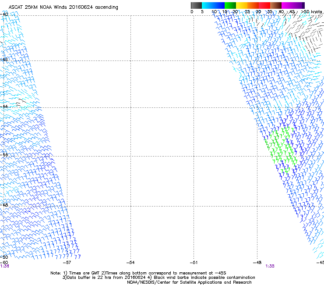Click the -40 latitude axis label
Viewport: 324px width, 285px height.
point(4,14)
